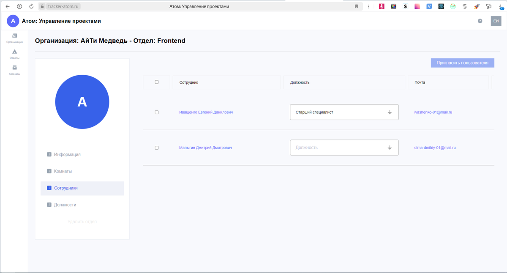The height and width of the screenshot is (273, 507).
Task: Click the ivashenko-01@mail.ru email link
Action: 433,112
